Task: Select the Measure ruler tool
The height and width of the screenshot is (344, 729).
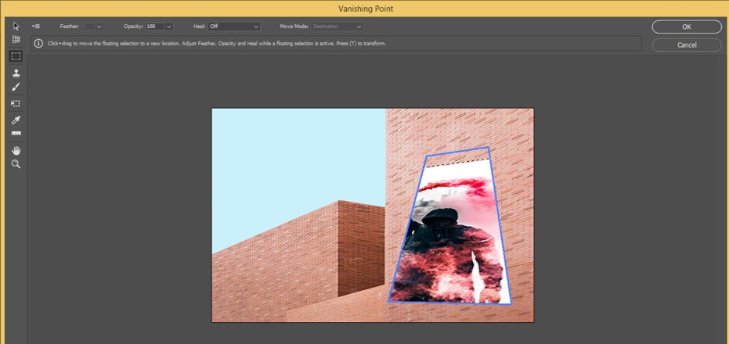Action: 16,134
